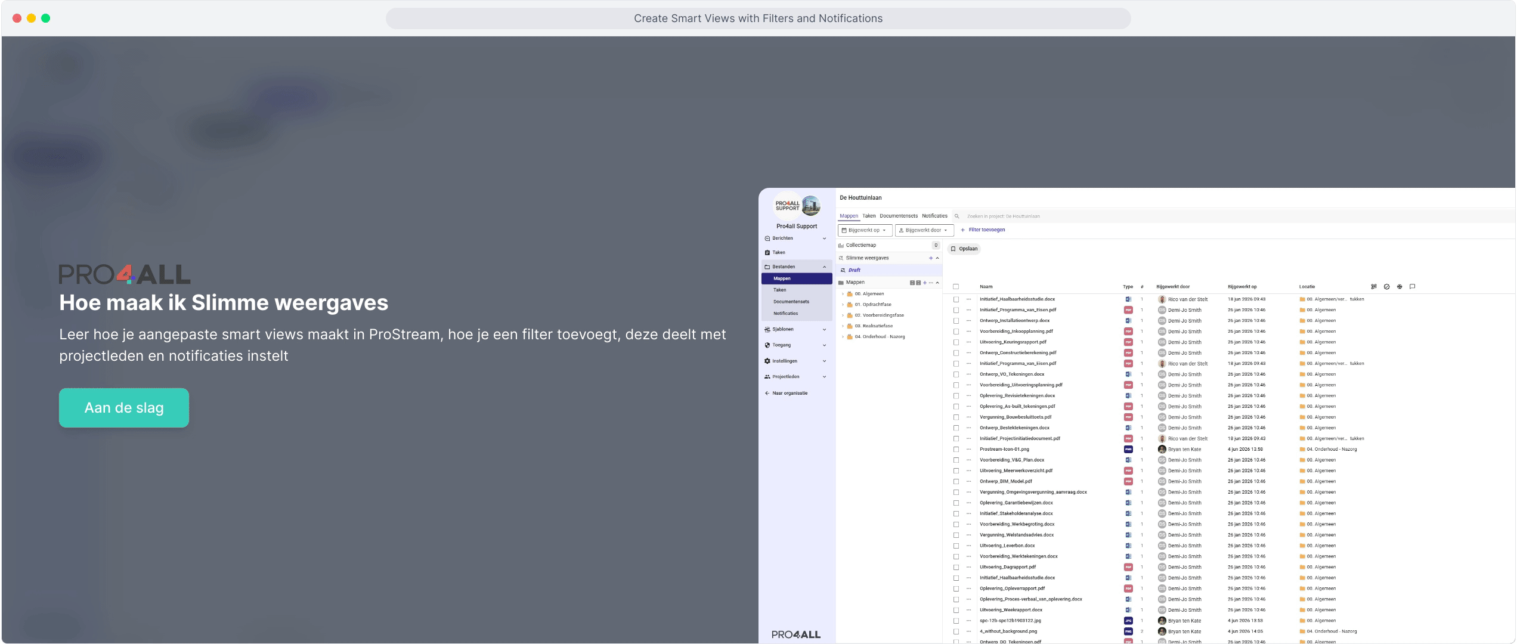The image size is (1517, 644).
Task: Check the Initiatief_Haalbaarheidsstudie.docx row checkbox at top
Action: 956,300
